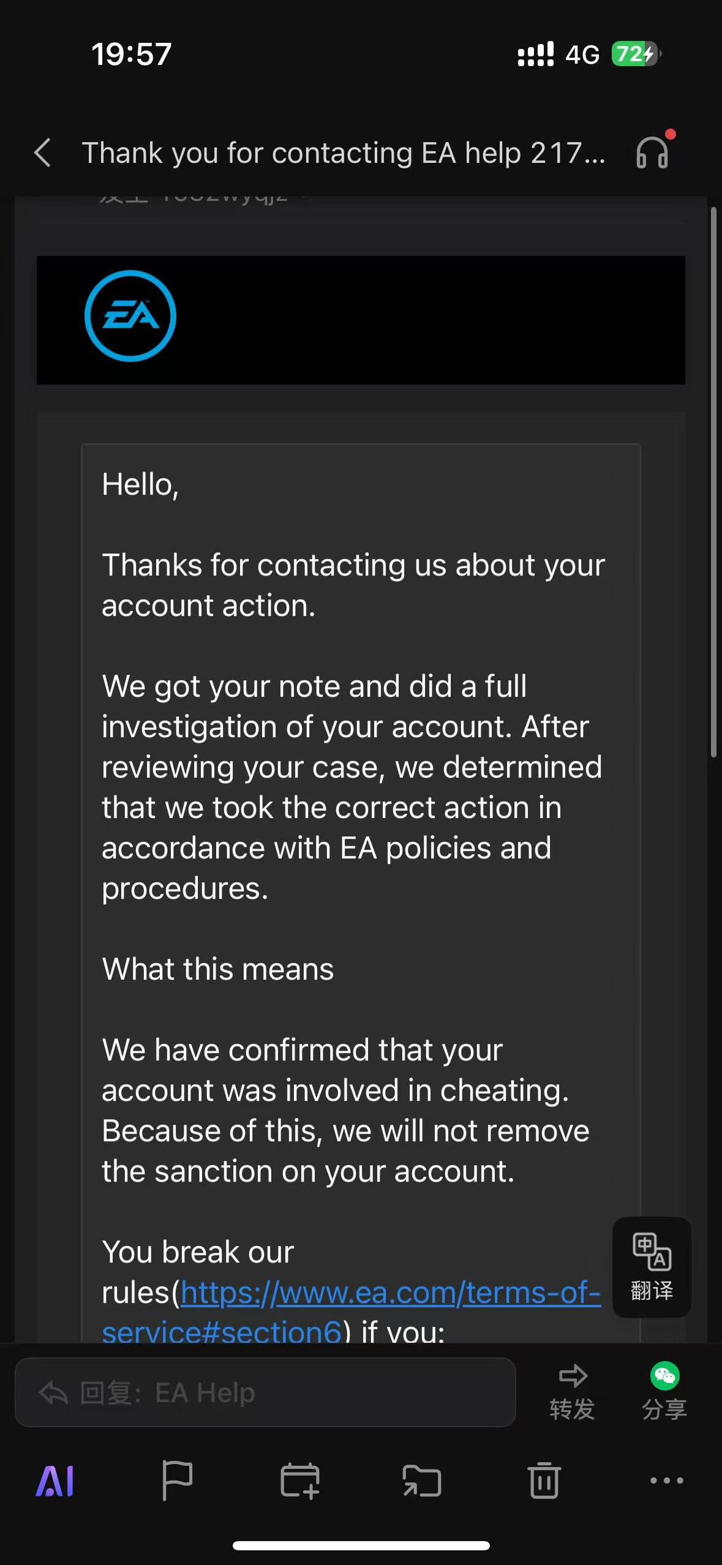Viewport: 722px width, 1565px height.
Task: Move email to a folder
Action: pos(422,1481)
